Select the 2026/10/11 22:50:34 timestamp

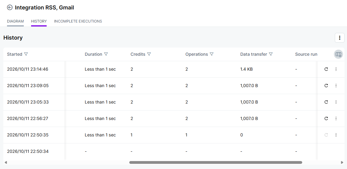tap(28, 151)
